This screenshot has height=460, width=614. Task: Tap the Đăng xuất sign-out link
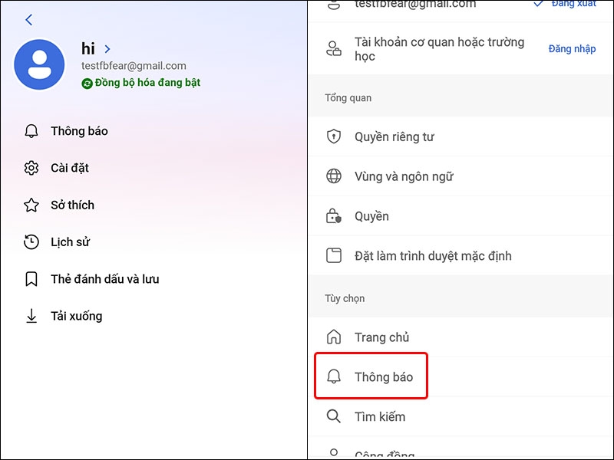click(573, 4)
